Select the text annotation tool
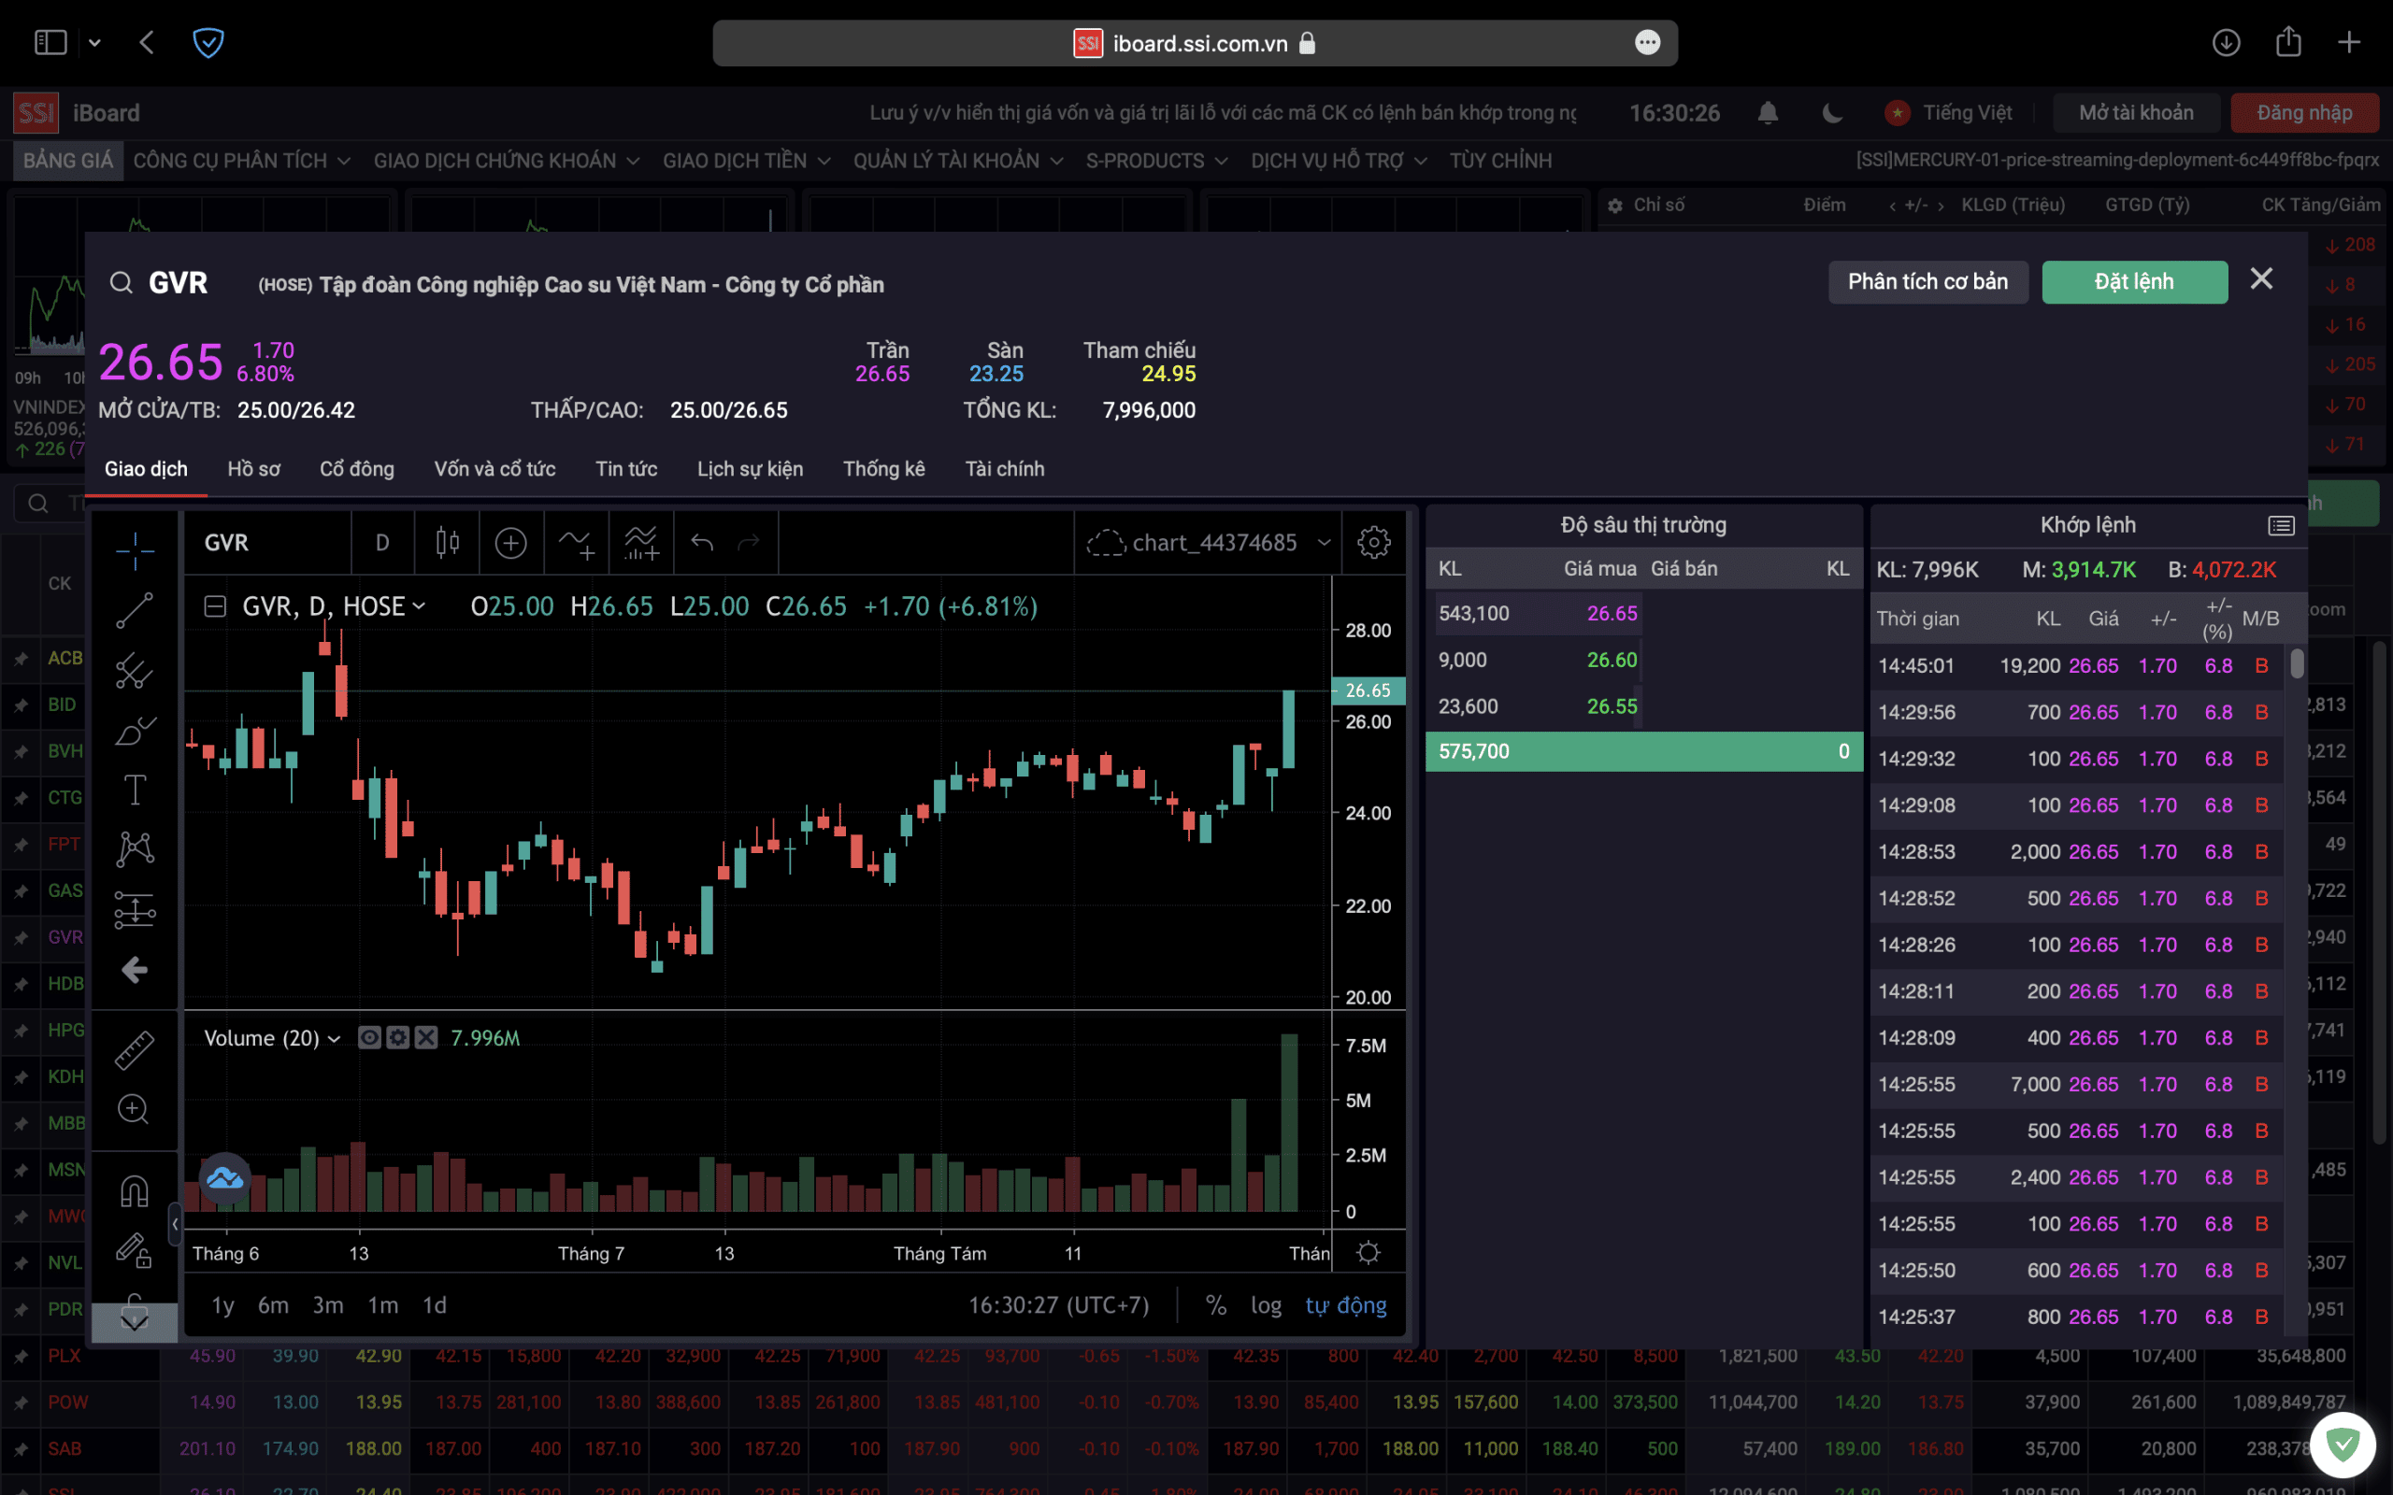2393x1495 pixels. click(135, 790)
